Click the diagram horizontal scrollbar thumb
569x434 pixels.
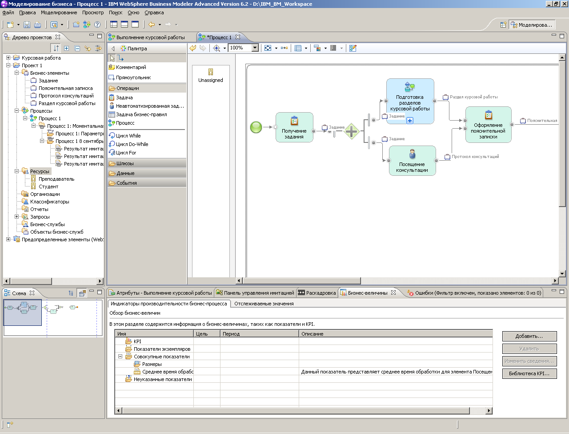302,281
